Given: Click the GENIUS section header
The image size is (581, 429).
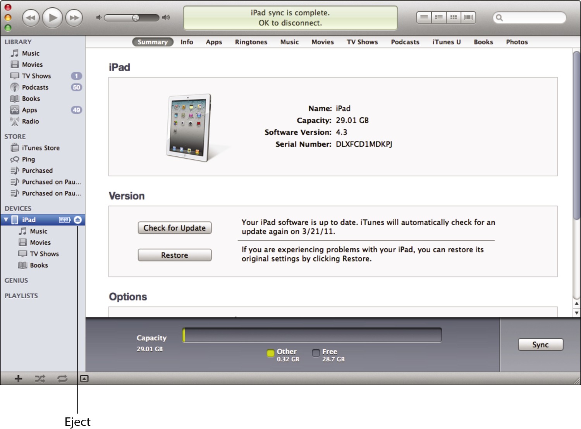Looking at the screenshot, I should 16,280.
